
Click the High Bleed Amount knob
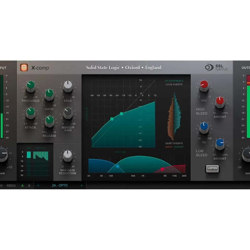[x=220, y=102]
